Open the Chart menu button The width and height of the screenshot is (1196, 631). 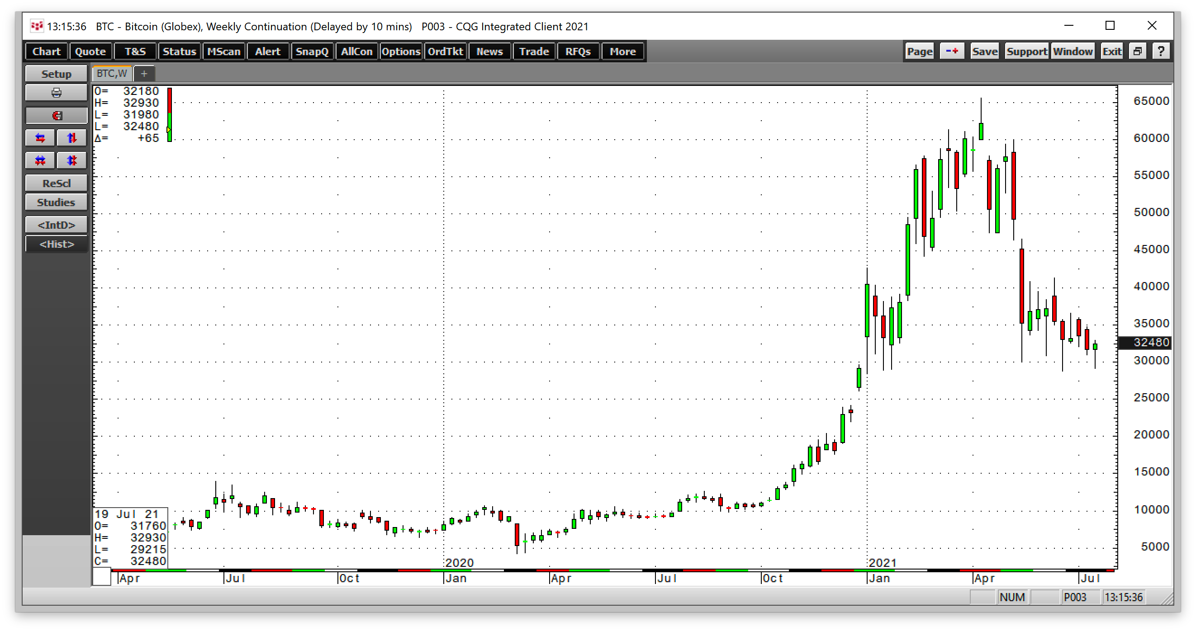(47, 51)
